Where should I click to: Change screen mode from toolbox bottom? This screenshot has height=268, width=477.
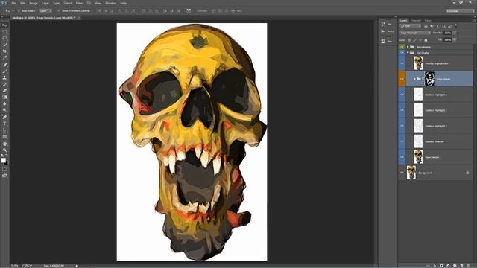[x=4, y=176]
